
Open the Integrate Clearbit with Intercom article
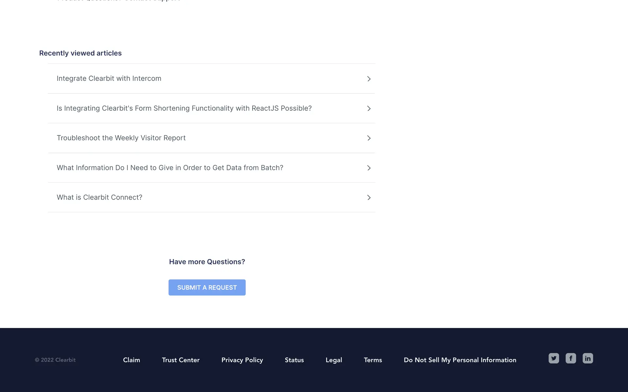click(109, 78)
